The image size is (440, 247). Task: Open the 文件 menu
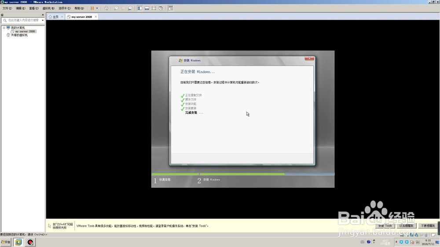7,8
